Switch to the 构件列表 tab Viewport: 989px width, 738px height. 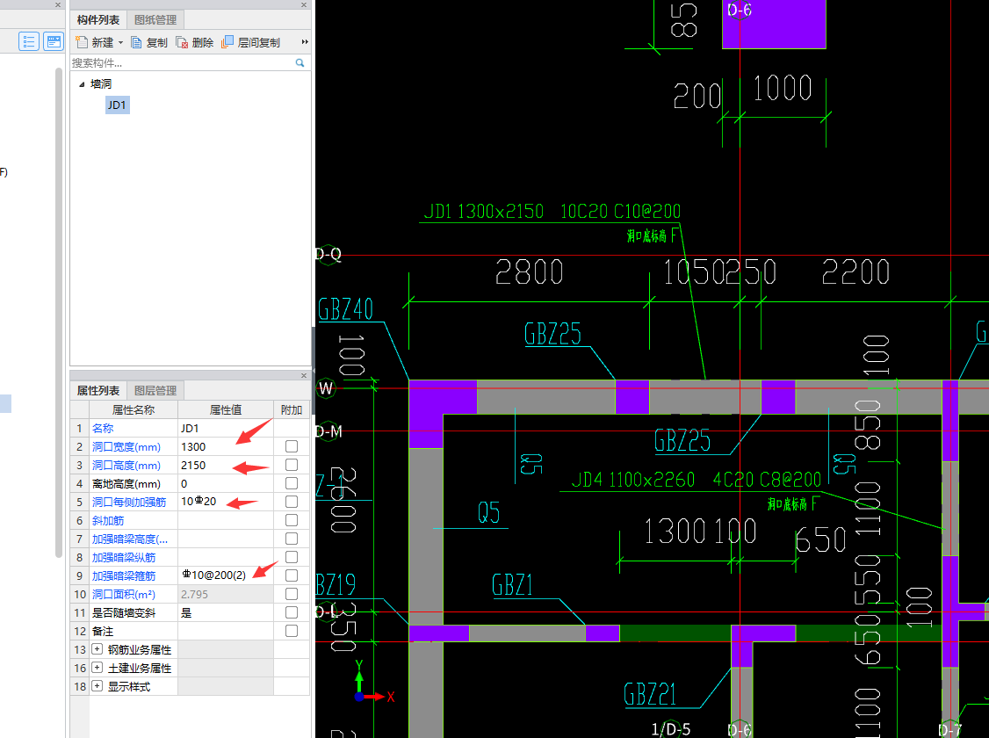[x=98, y=19]
